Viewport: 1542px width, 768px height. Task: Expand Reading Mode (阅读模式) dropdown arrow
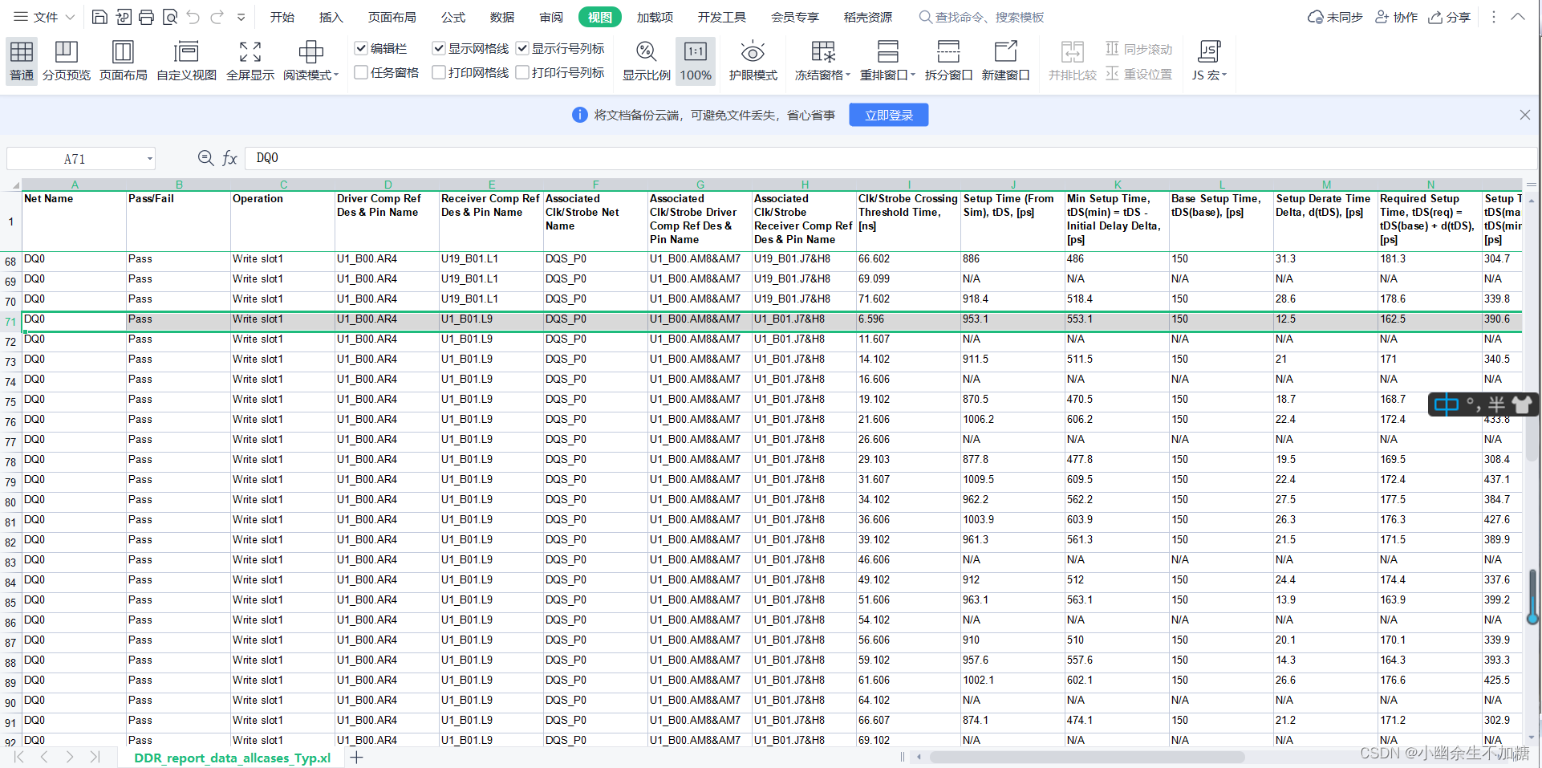(x=336, y=75)
